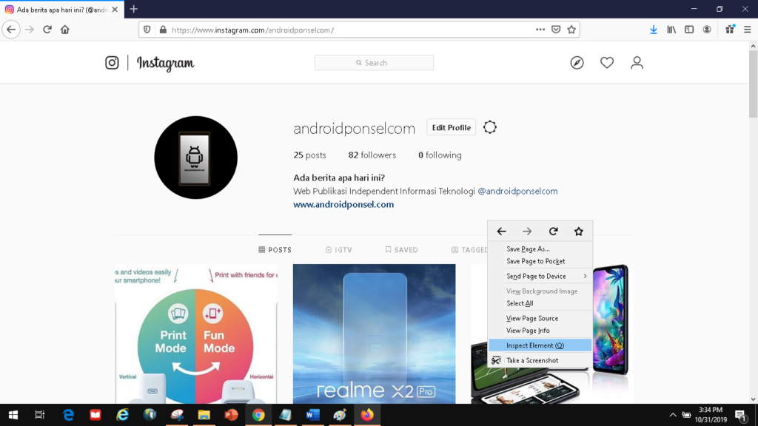Choose Take a Screenshot menu item
This screenshot has height=426, width=758.
[540, 360]
